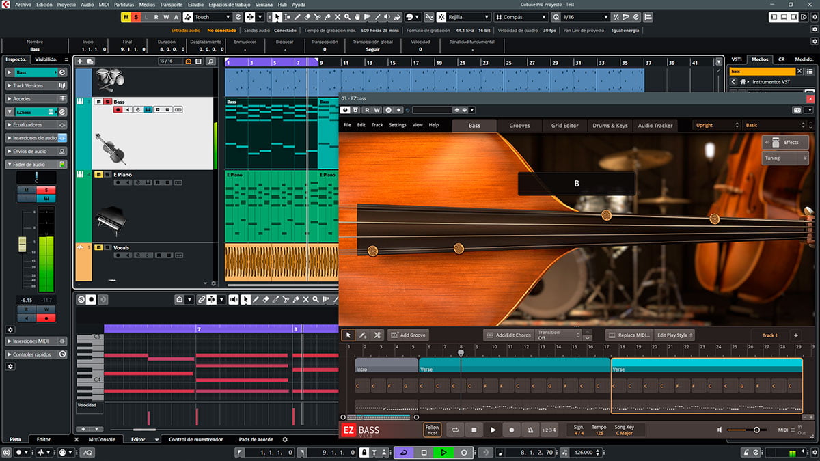This screenshot has height=461, width=820.
Task: Mute the Bass track in the track list
Action: 98,102
